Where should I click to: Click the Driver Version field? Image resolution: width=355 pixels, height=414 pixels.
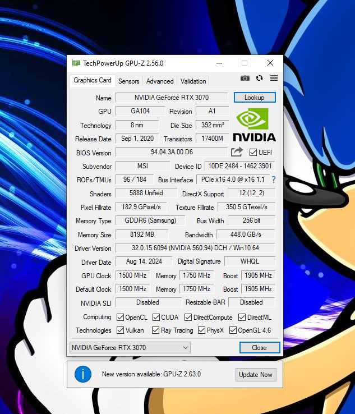pos(195,248)
